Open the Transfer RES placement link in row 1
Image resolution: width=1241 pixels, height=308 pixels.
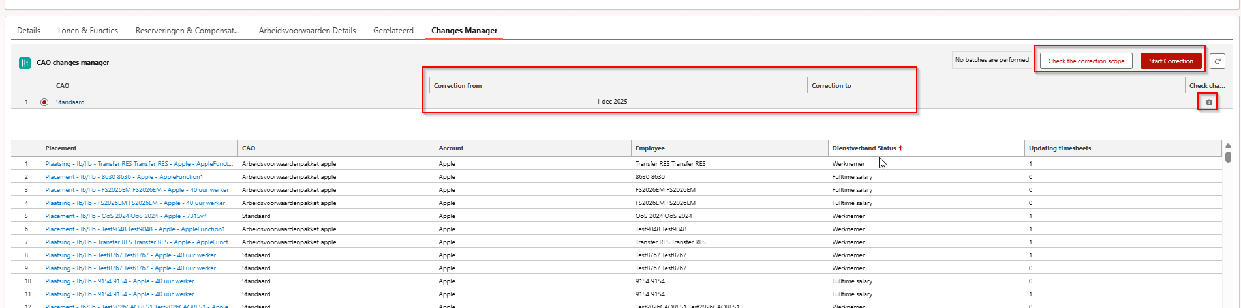[139, 164]
